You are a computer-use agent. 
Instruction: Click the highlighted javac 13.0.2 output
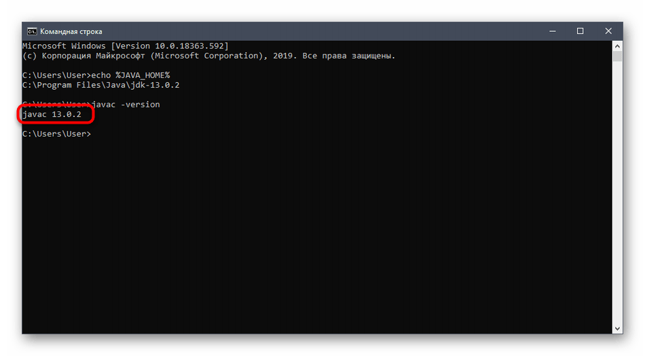52,115
